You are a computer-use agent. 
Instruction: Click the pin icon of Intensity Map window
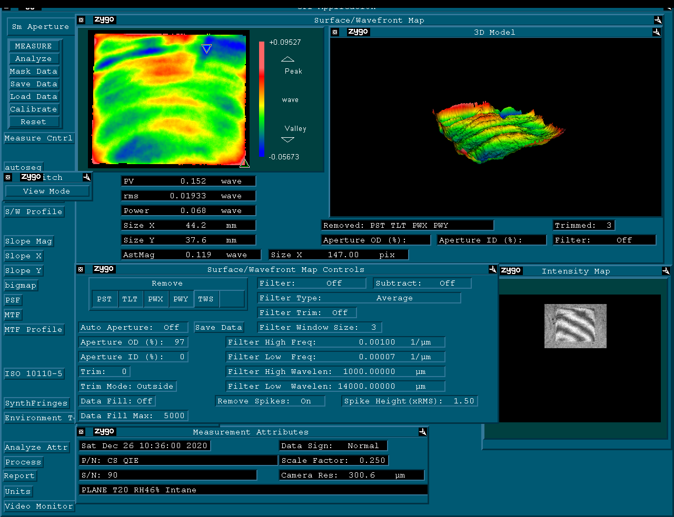click(666, 271)
